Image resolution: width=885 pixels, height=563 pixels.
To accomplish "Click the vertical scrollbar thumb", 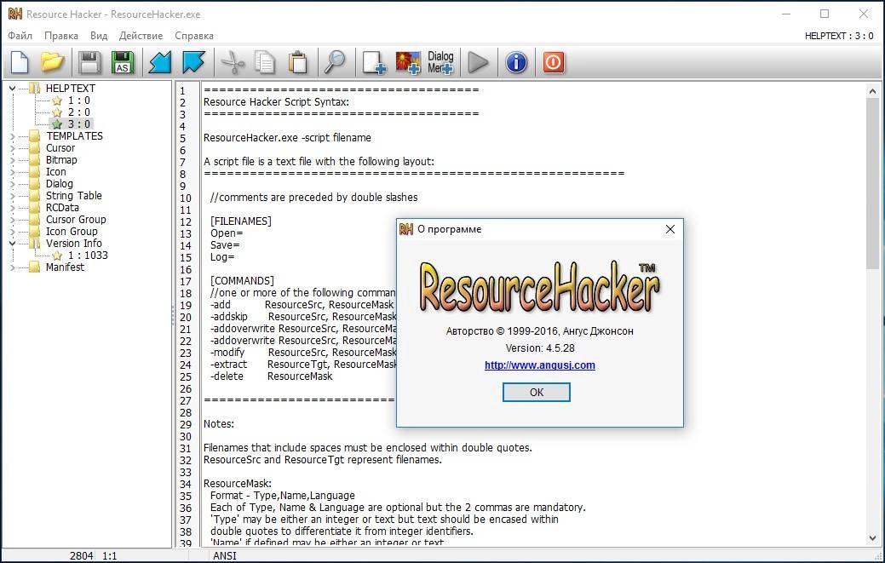I will [872, 184].
